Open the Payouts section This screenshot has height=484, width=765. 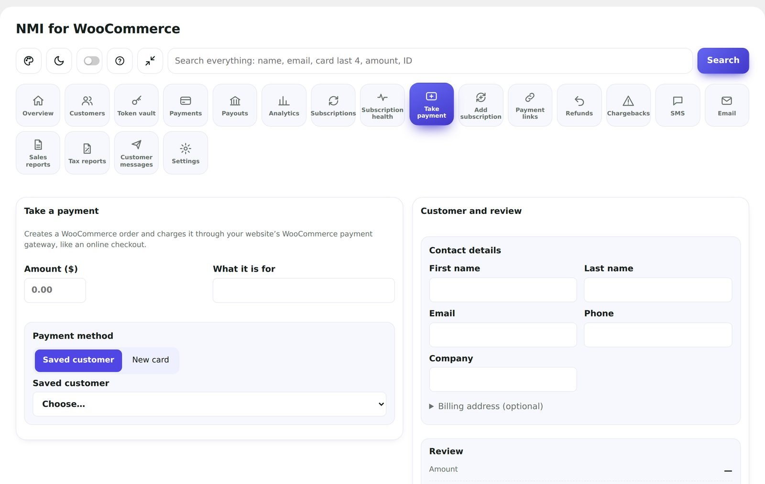click(235, 105)
